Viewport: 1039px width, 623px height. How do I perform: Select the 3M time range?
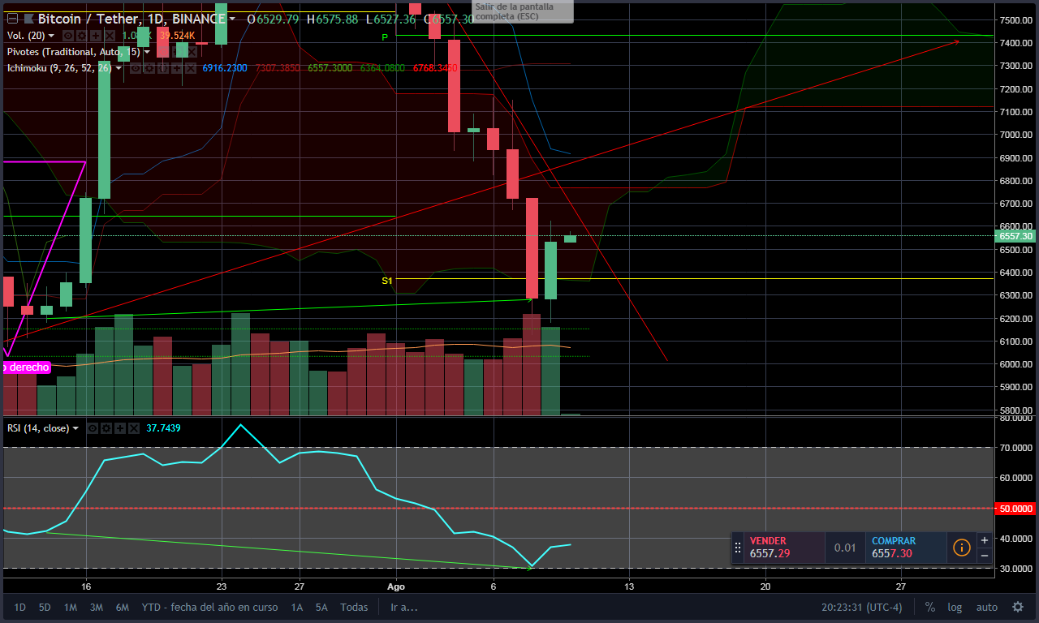(96, 607)
